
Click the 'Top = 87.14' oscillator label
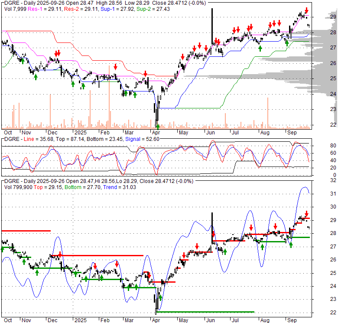(70, 139)
